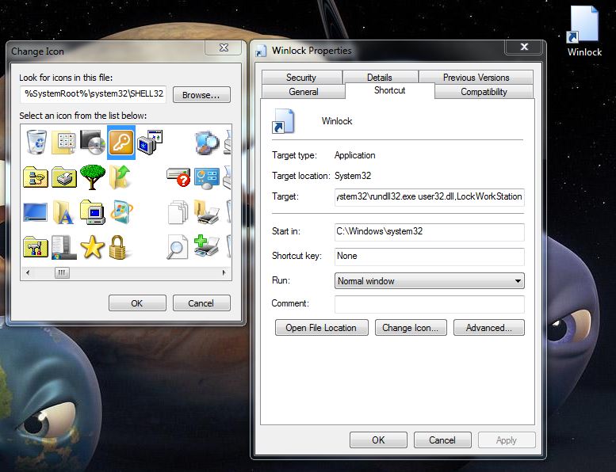Viewport: 616px width, 472px height.
Task: Click the icon file path field
Action: pyautogui.click(x=93, y=93)
